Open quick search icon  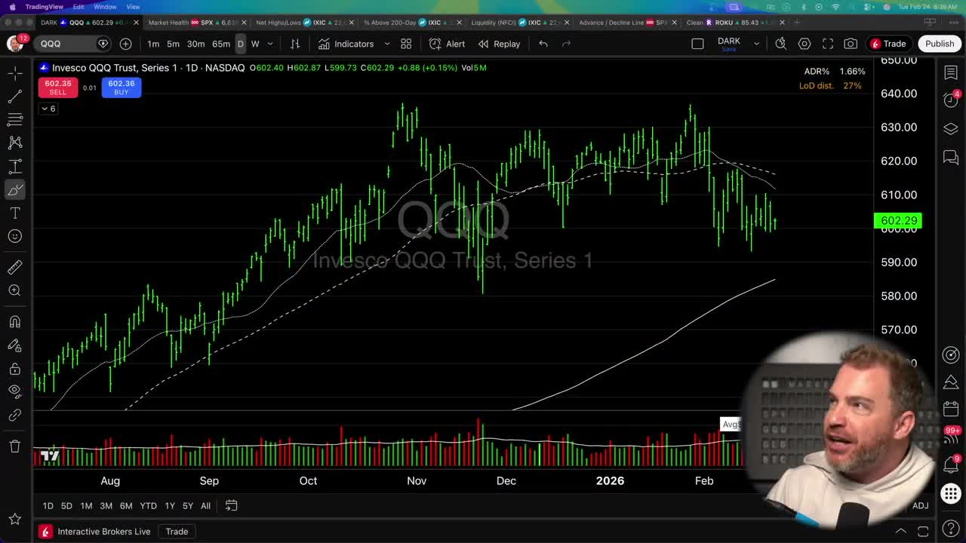pyautogui.click(x=781, y=44)
